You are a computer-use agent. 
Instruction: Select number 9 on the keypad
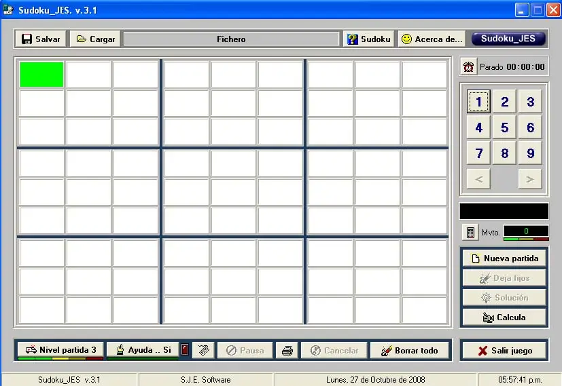click(x=530, y=153)
